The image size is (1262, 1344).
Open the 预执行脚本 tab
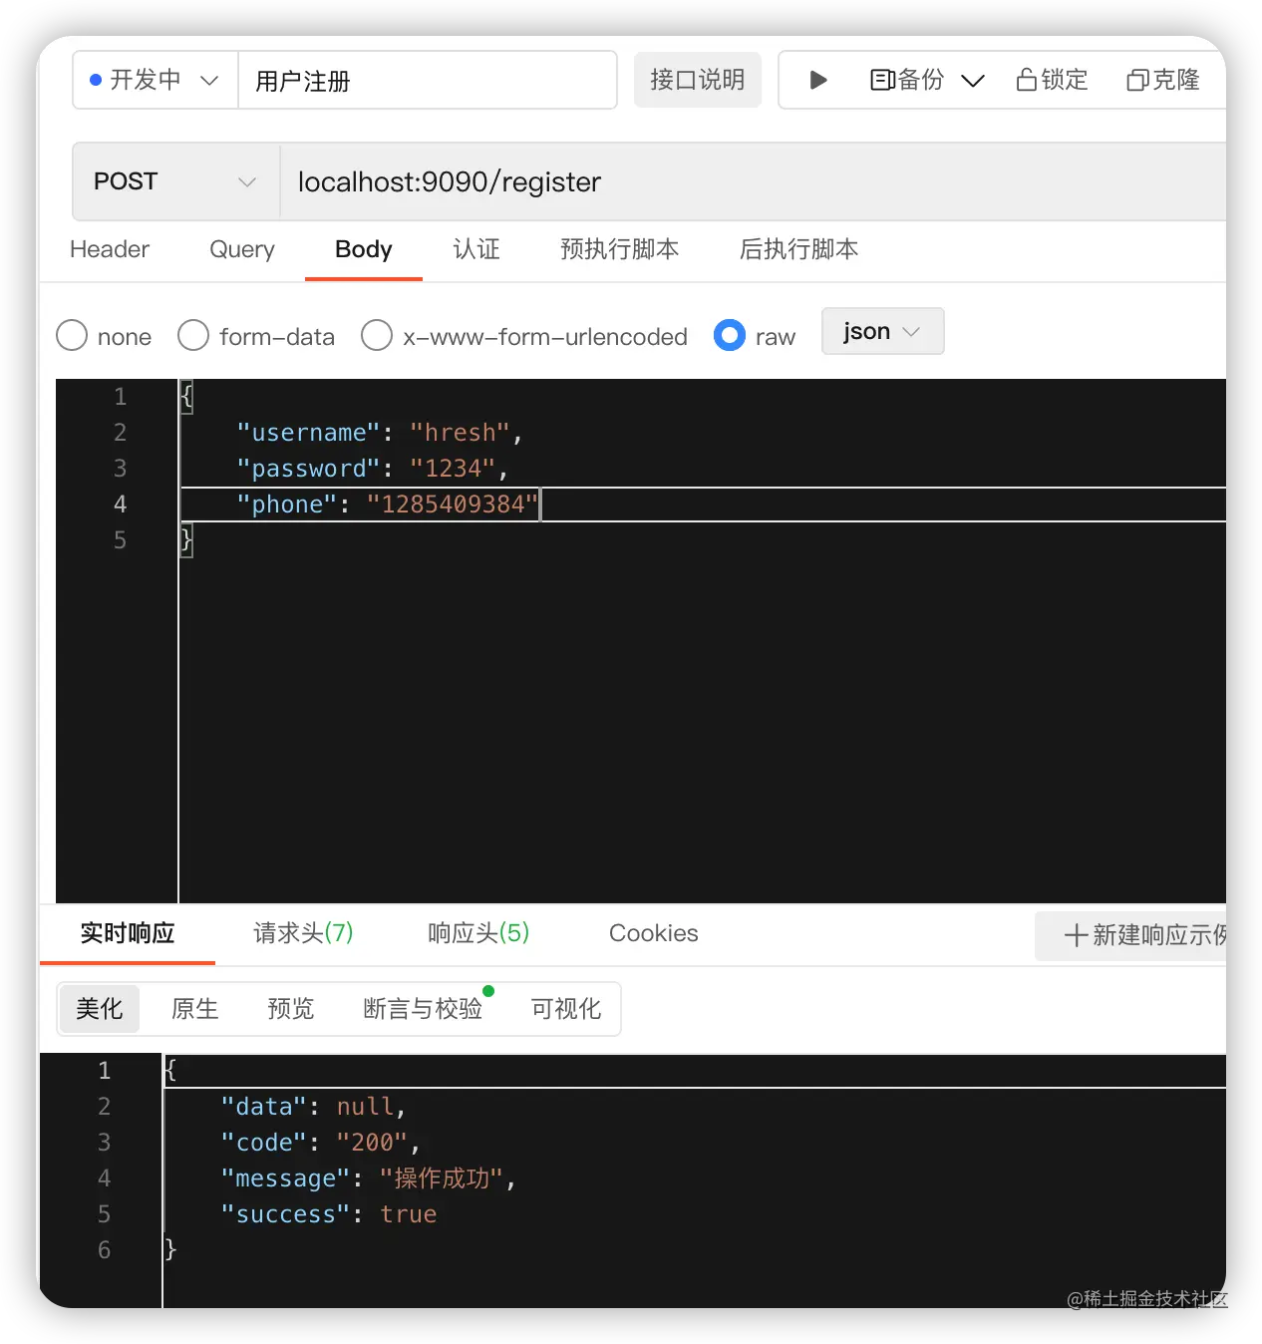(619, 250)
